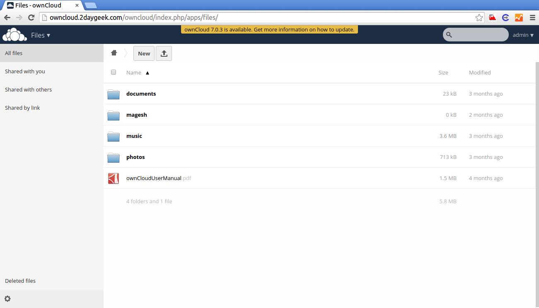
Task: Open Chrome hamburger menu
Action: (532, 17)
